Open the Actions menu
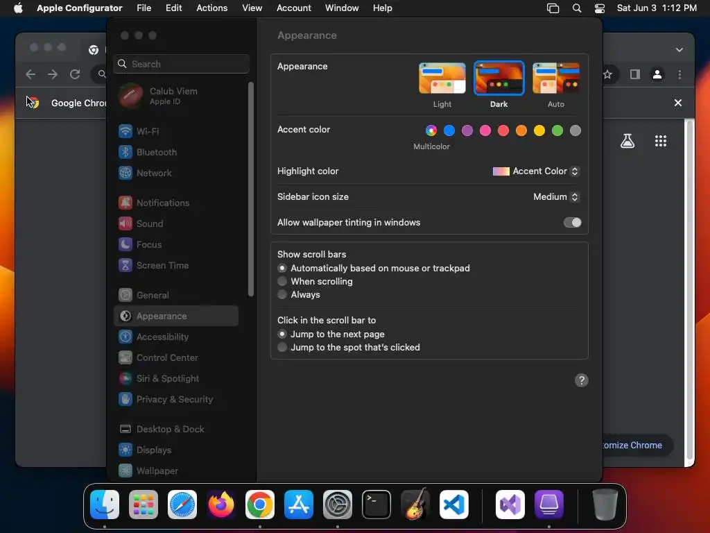Image resolution: width=710 pixels, height=533 pixels. pos(212,8)
